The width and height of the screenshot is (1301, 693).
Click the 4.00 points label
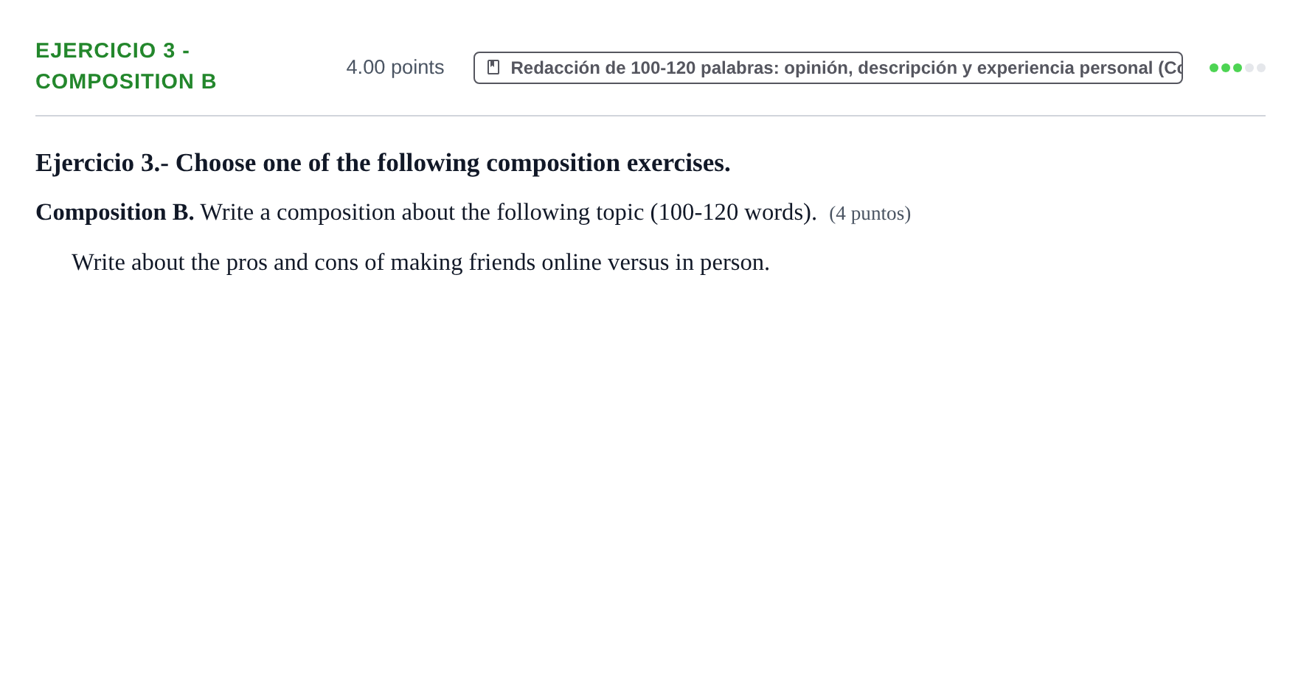click(x=395, y=67)
